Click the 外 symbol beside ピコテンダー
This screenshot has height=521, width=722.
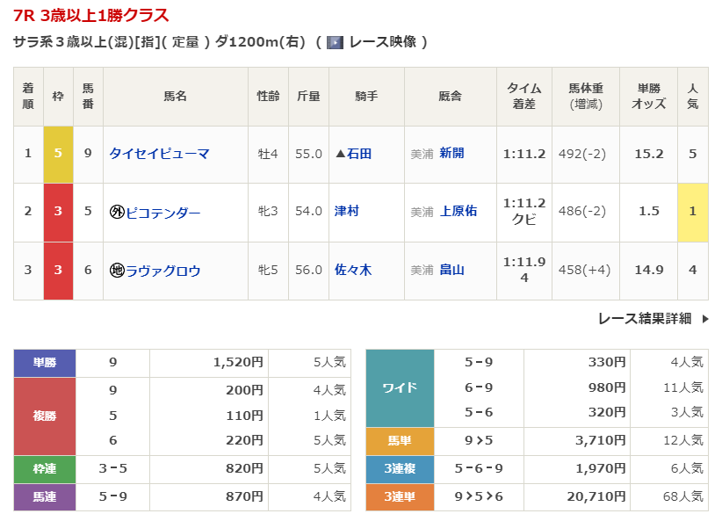[x=116, y=213]
